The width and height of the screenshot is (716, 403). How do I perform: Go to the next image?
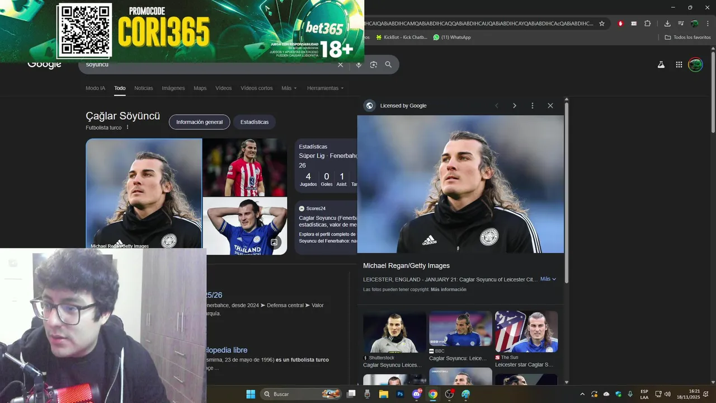(515, 106)
